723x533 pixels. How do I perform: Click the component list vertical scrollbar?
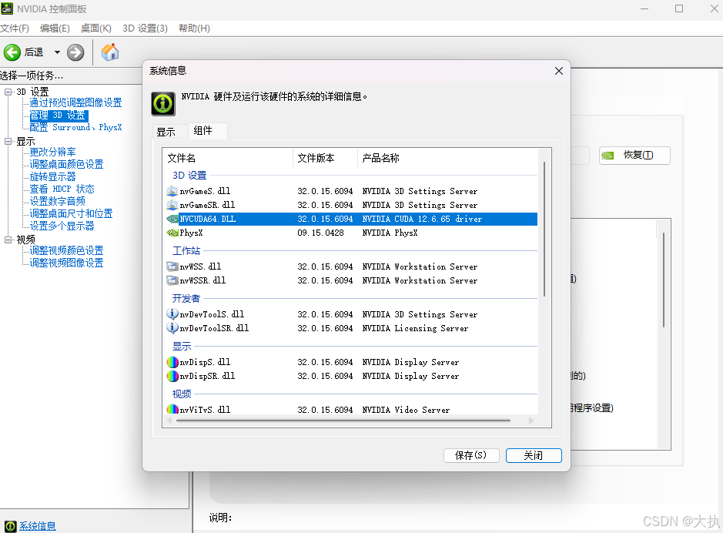tap(544, 229)
